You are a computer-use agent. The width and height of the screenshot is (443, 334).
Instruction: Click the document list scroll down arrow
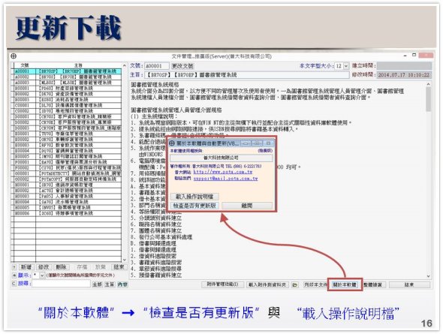click(x=125, y=260)
